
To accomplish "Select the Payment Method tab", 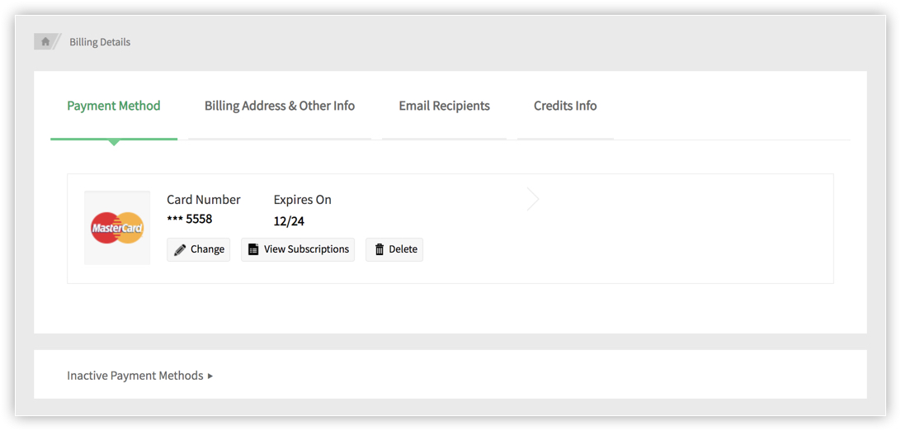I will [x=114, y=106].
